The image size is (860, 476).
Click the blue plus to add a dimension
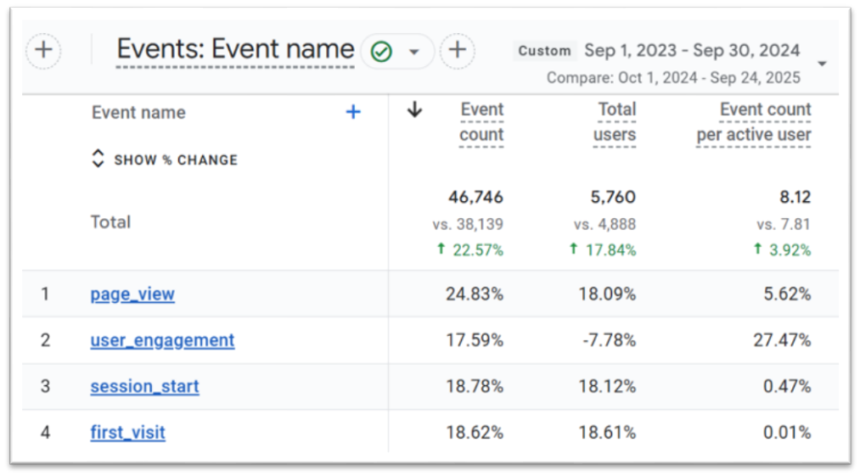353,112
